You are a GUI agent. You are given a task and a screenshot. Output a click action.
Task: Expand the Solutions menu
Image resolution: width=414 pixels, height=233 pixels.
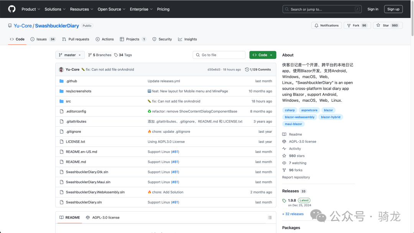click(x=55, y=9)
